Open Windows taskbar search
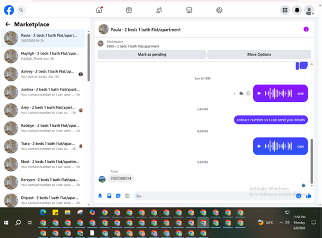The height and width of the screenshot is (238, 322). pos(18,223)
